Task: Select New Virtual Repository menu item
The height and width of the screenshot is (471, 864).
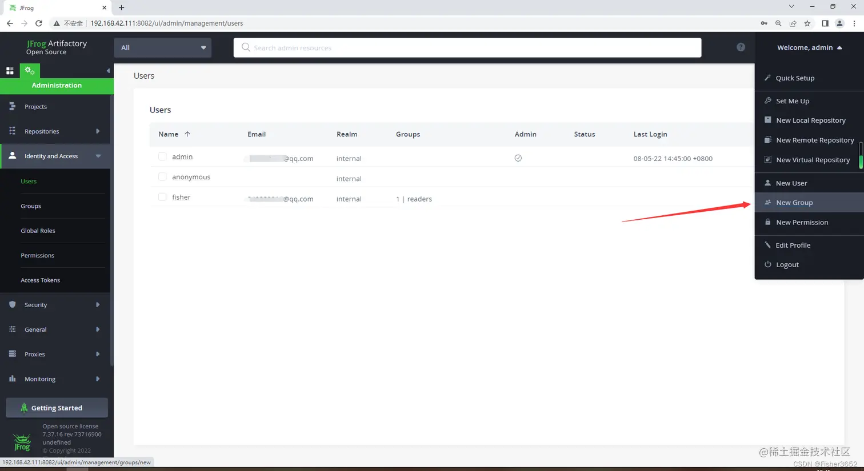Action: pyautogui.click(x=809, y=160)
